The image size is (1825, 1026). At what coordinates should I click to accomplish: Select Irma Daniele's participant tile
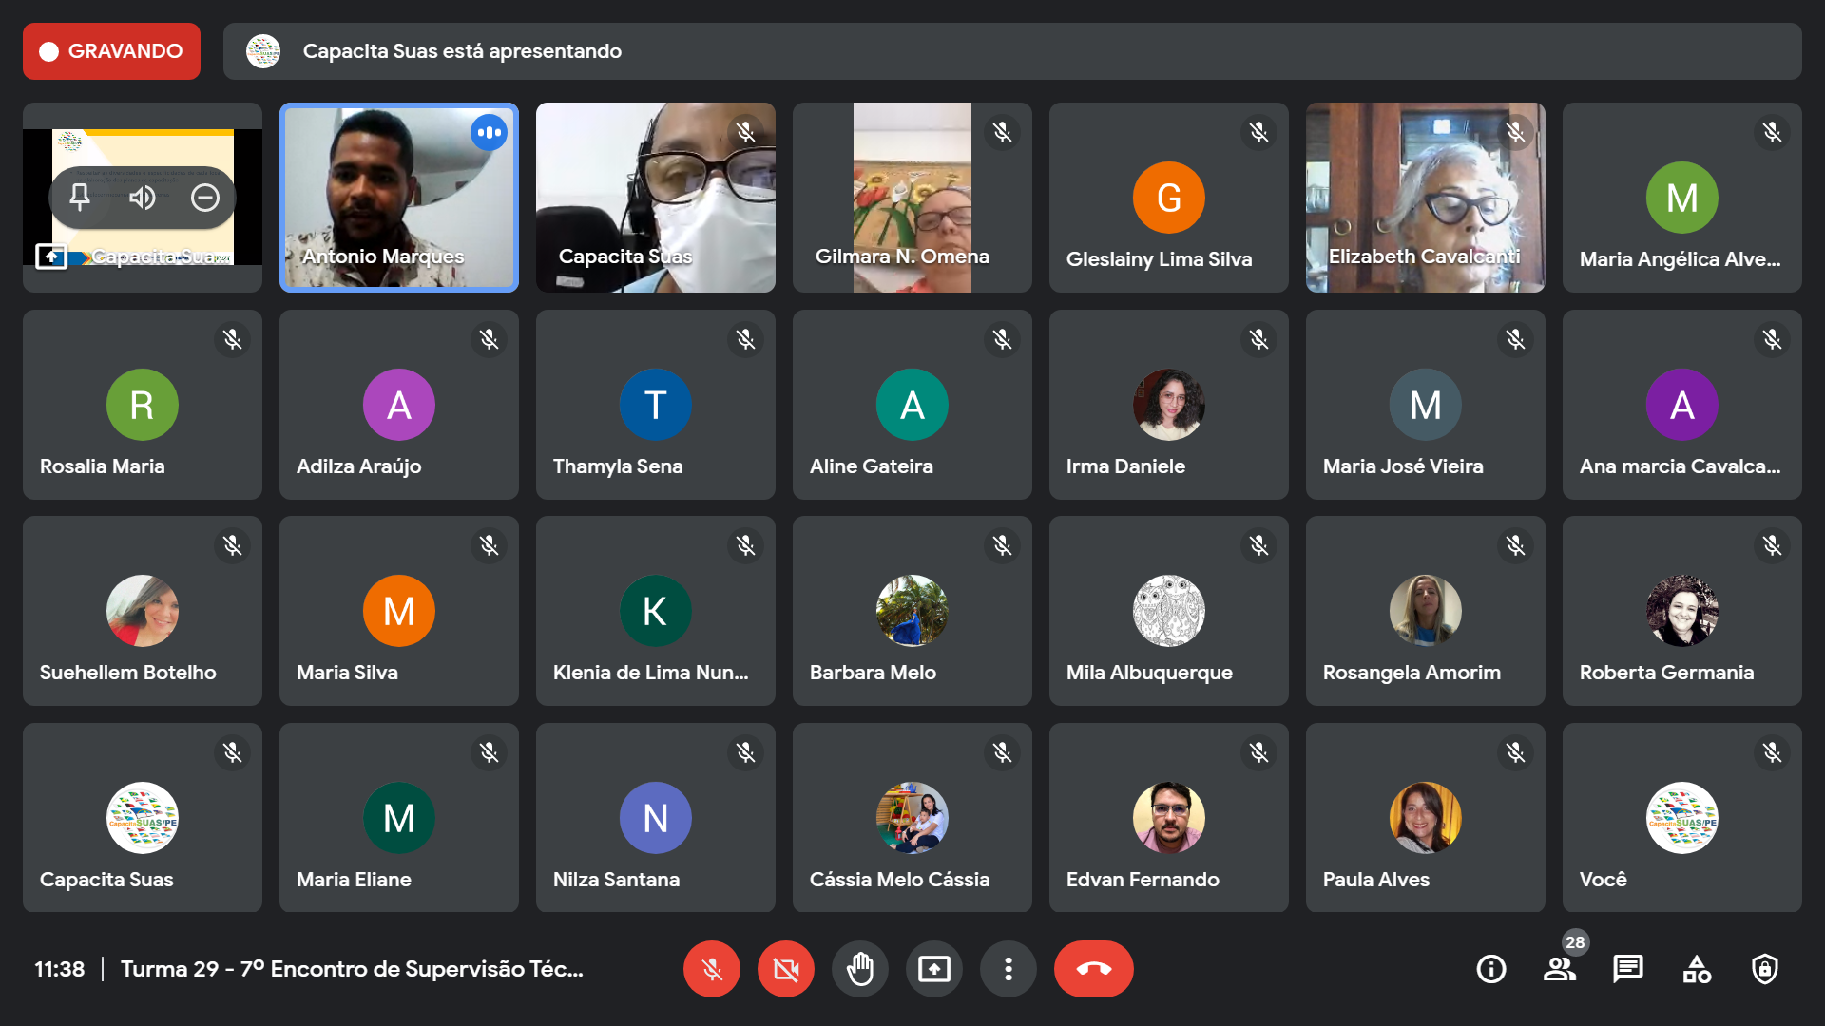[x=1168, y=405]
